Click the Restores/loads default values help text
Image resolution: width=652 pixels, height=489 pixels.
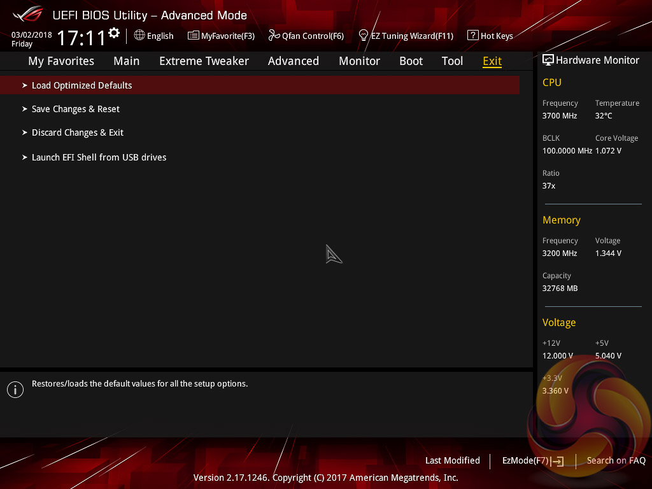[139, 384]
